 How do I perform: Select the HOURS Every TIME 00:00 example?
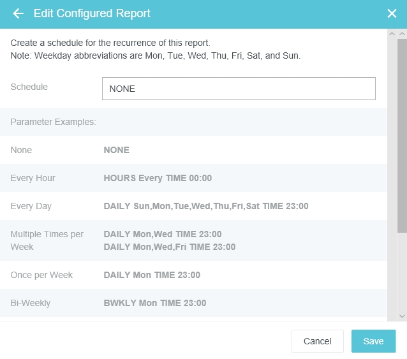click(x=158, y=178)
